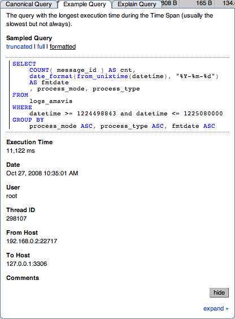Viewport: 235px width, 319px height.
Task: Click the 1224498843 timestamp value in the query
Action: tap(97, 114)
